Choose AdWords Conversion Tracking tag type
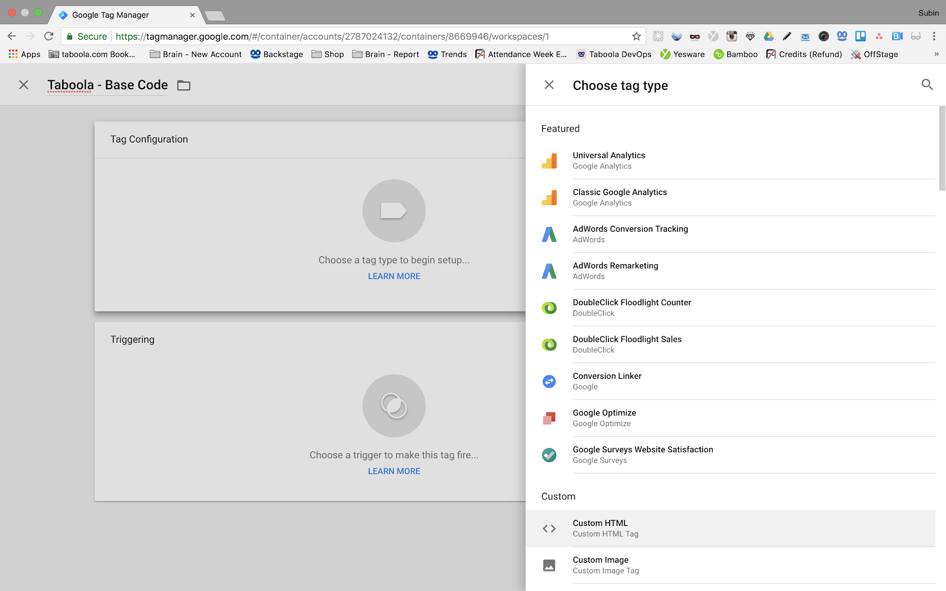Image resolution: width=946 pixels, height=591 pixels. (x=730, y=234)
